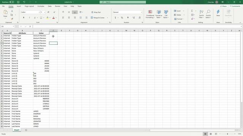
Task: Expand the font color dropdown arrow
Action: 56,18
